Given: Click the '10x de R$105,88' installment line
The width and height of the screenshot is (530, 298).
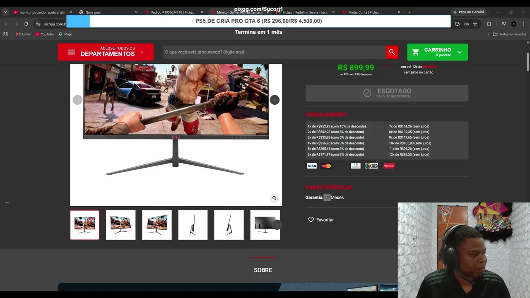Looking at the screenshot, I should 410,143.
